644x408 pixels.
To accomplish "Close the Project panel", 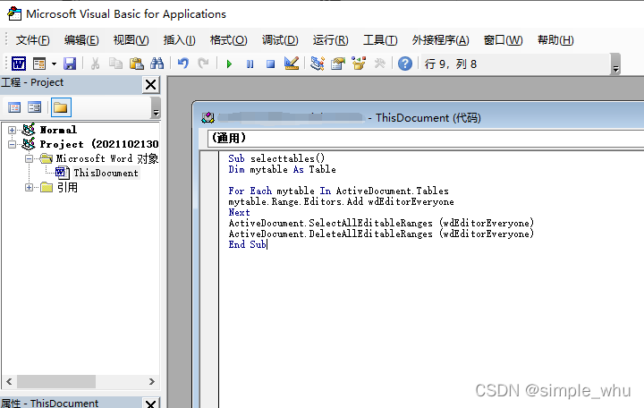I will click(151, 85).
